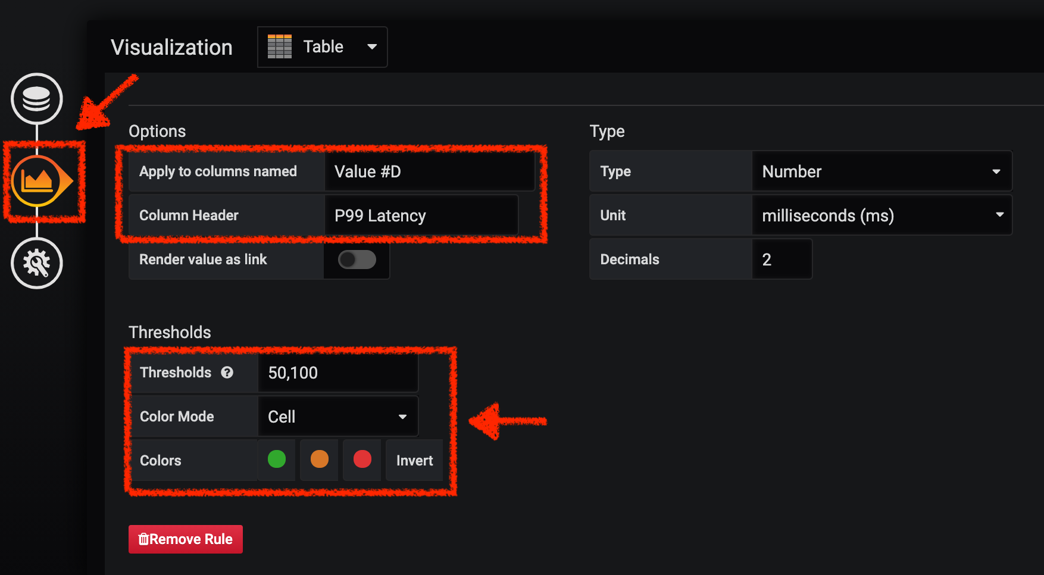Pick the red threshold color swatch
Viewport: 1044px width, 575px height.
(x=362, y=460)
